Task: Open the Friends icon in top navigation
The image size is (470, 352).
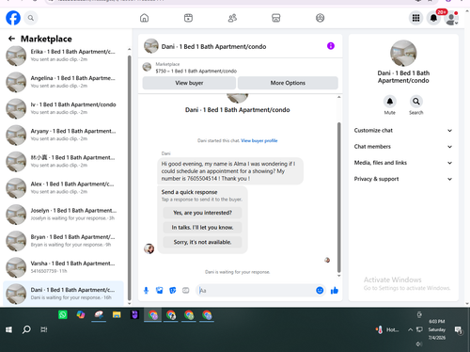Action: [x=232, y=18]
